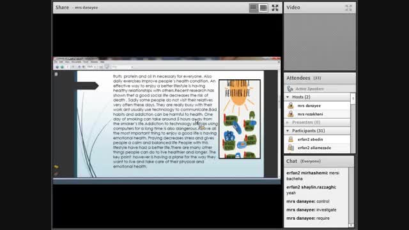This screenshot has width=409, height=230.
Task: Click the healthier life poster image
Action: 240,119
